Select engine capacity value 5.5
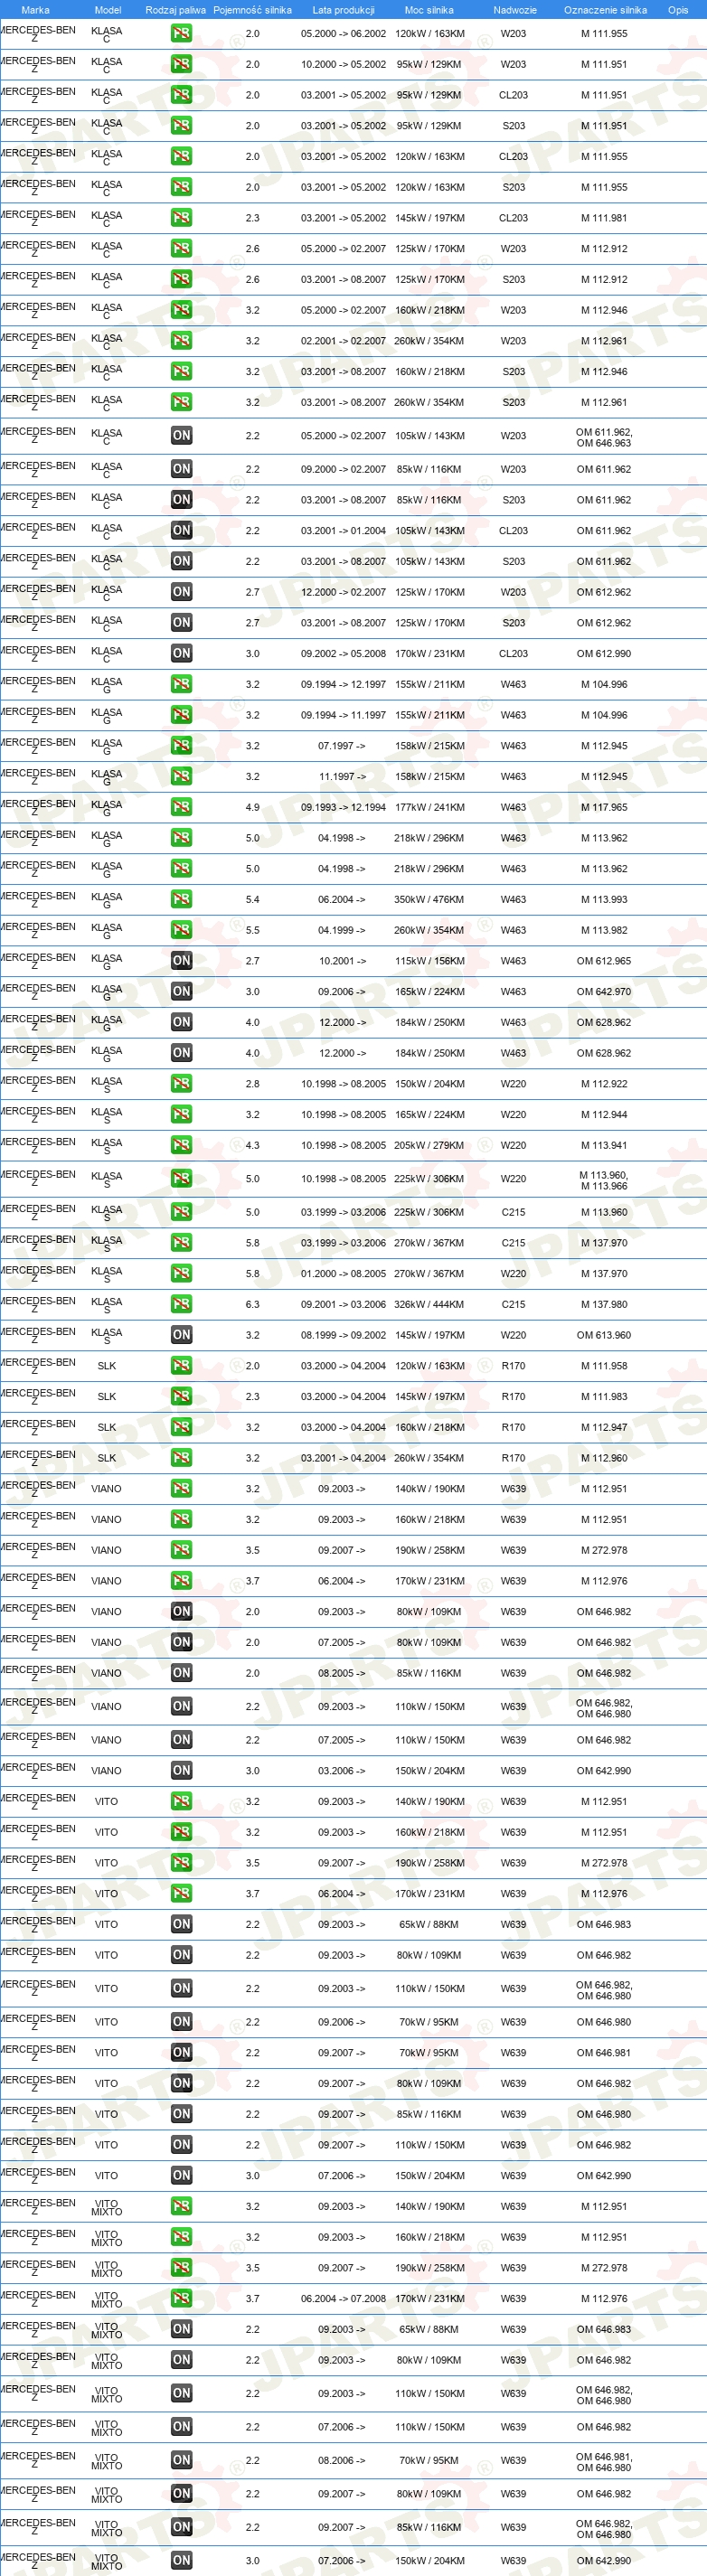This screenshot has height=2576, width=707. pyautogui.click(x=252, y=930)
